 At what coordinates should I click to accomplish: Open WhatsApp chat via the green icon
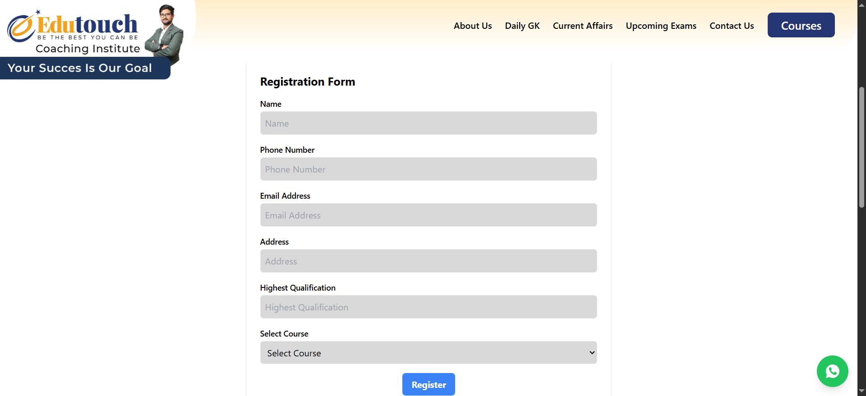[832, 371]
